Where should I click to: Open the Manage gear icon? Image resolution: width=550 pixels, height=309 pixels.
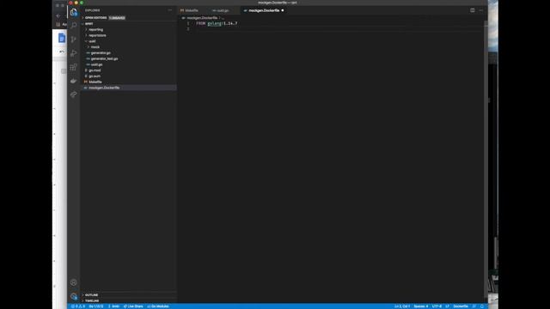73,296
